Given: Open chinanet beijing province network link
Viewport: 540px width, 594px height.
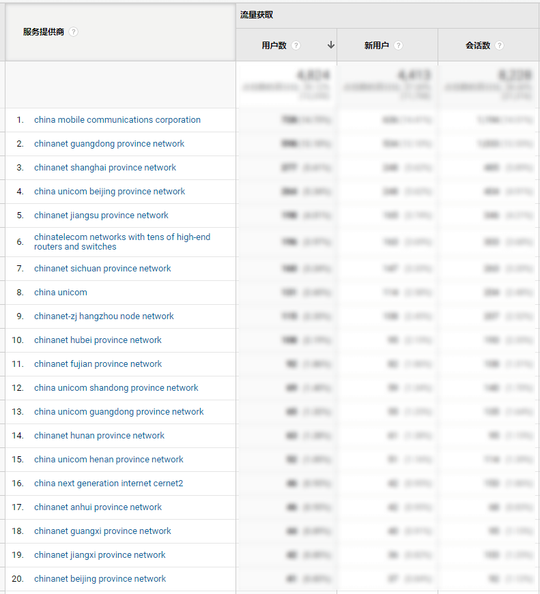Looking at the screenshot, I should tap(100, 578).
